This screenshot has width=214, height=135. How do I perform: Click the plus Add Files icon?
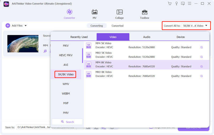8,26
